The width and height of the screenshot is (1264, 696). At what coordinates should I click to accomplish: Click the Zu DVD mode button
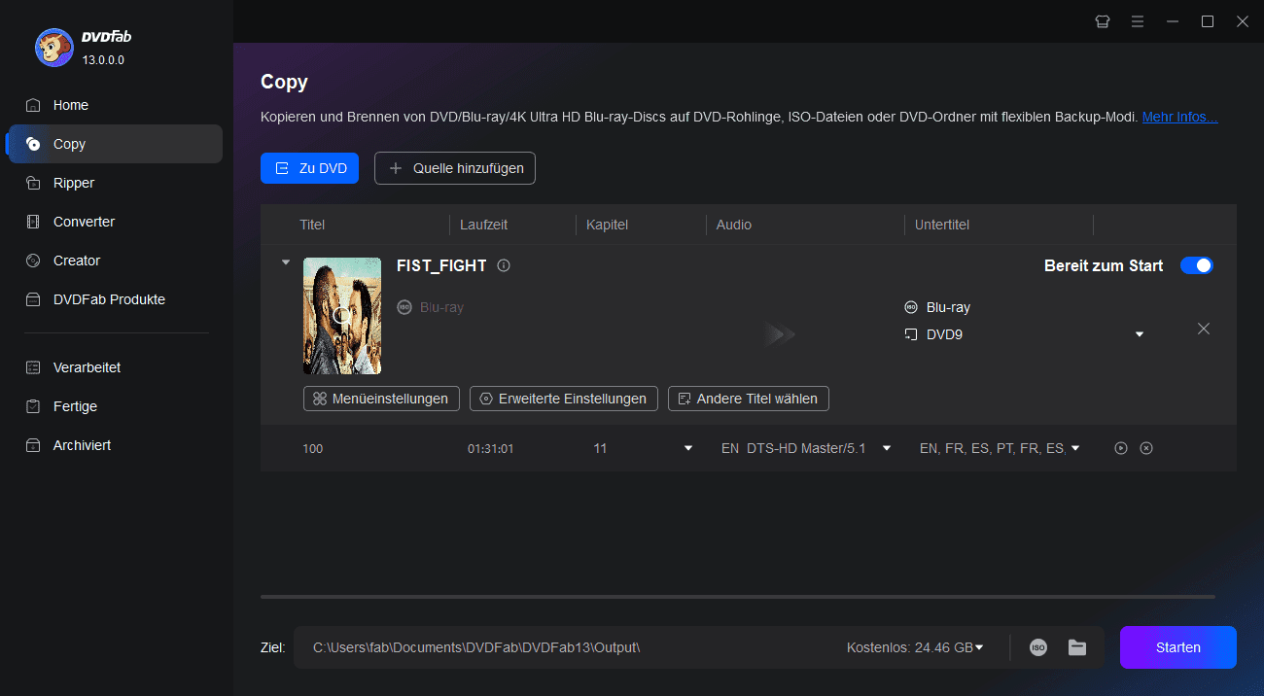pyautogui.click(x=310, y=168)
